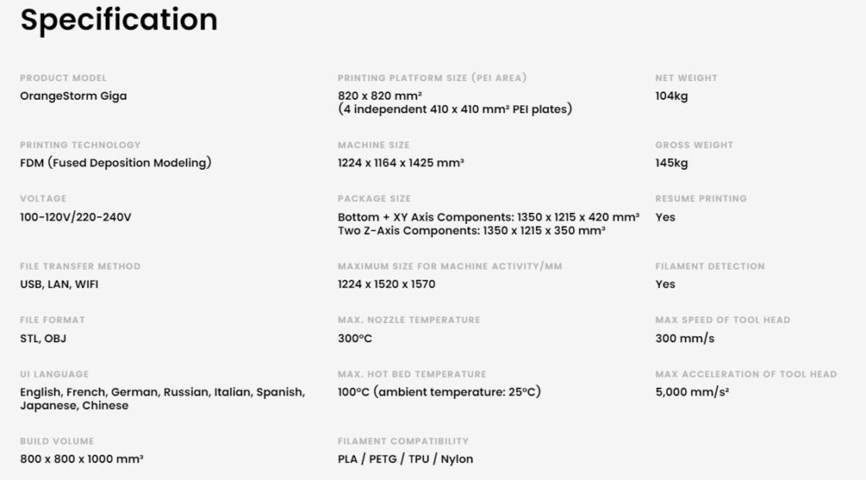Select the Two Z-Axis Components package line
The width and height of the screenshot is (866, 480).
(472, 231)
